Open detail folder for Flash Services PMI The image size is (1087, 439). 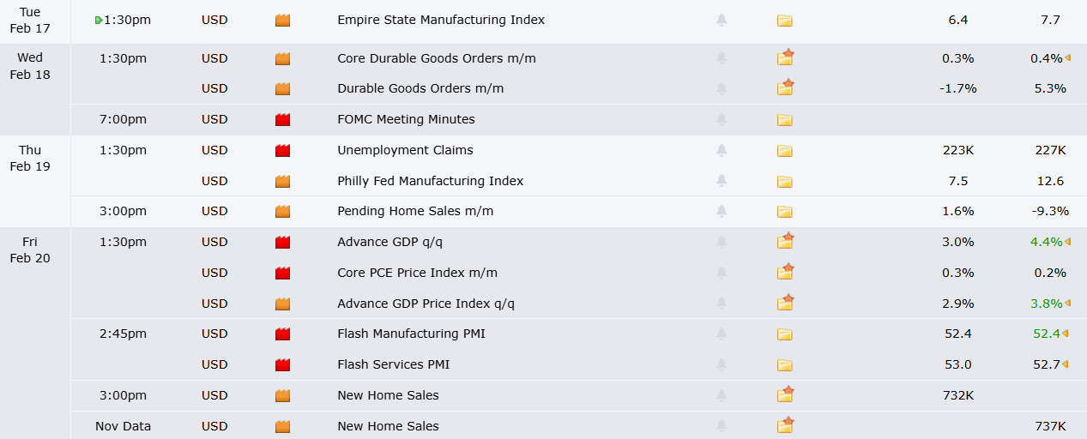pyautogui.click(x=785, y=365)
